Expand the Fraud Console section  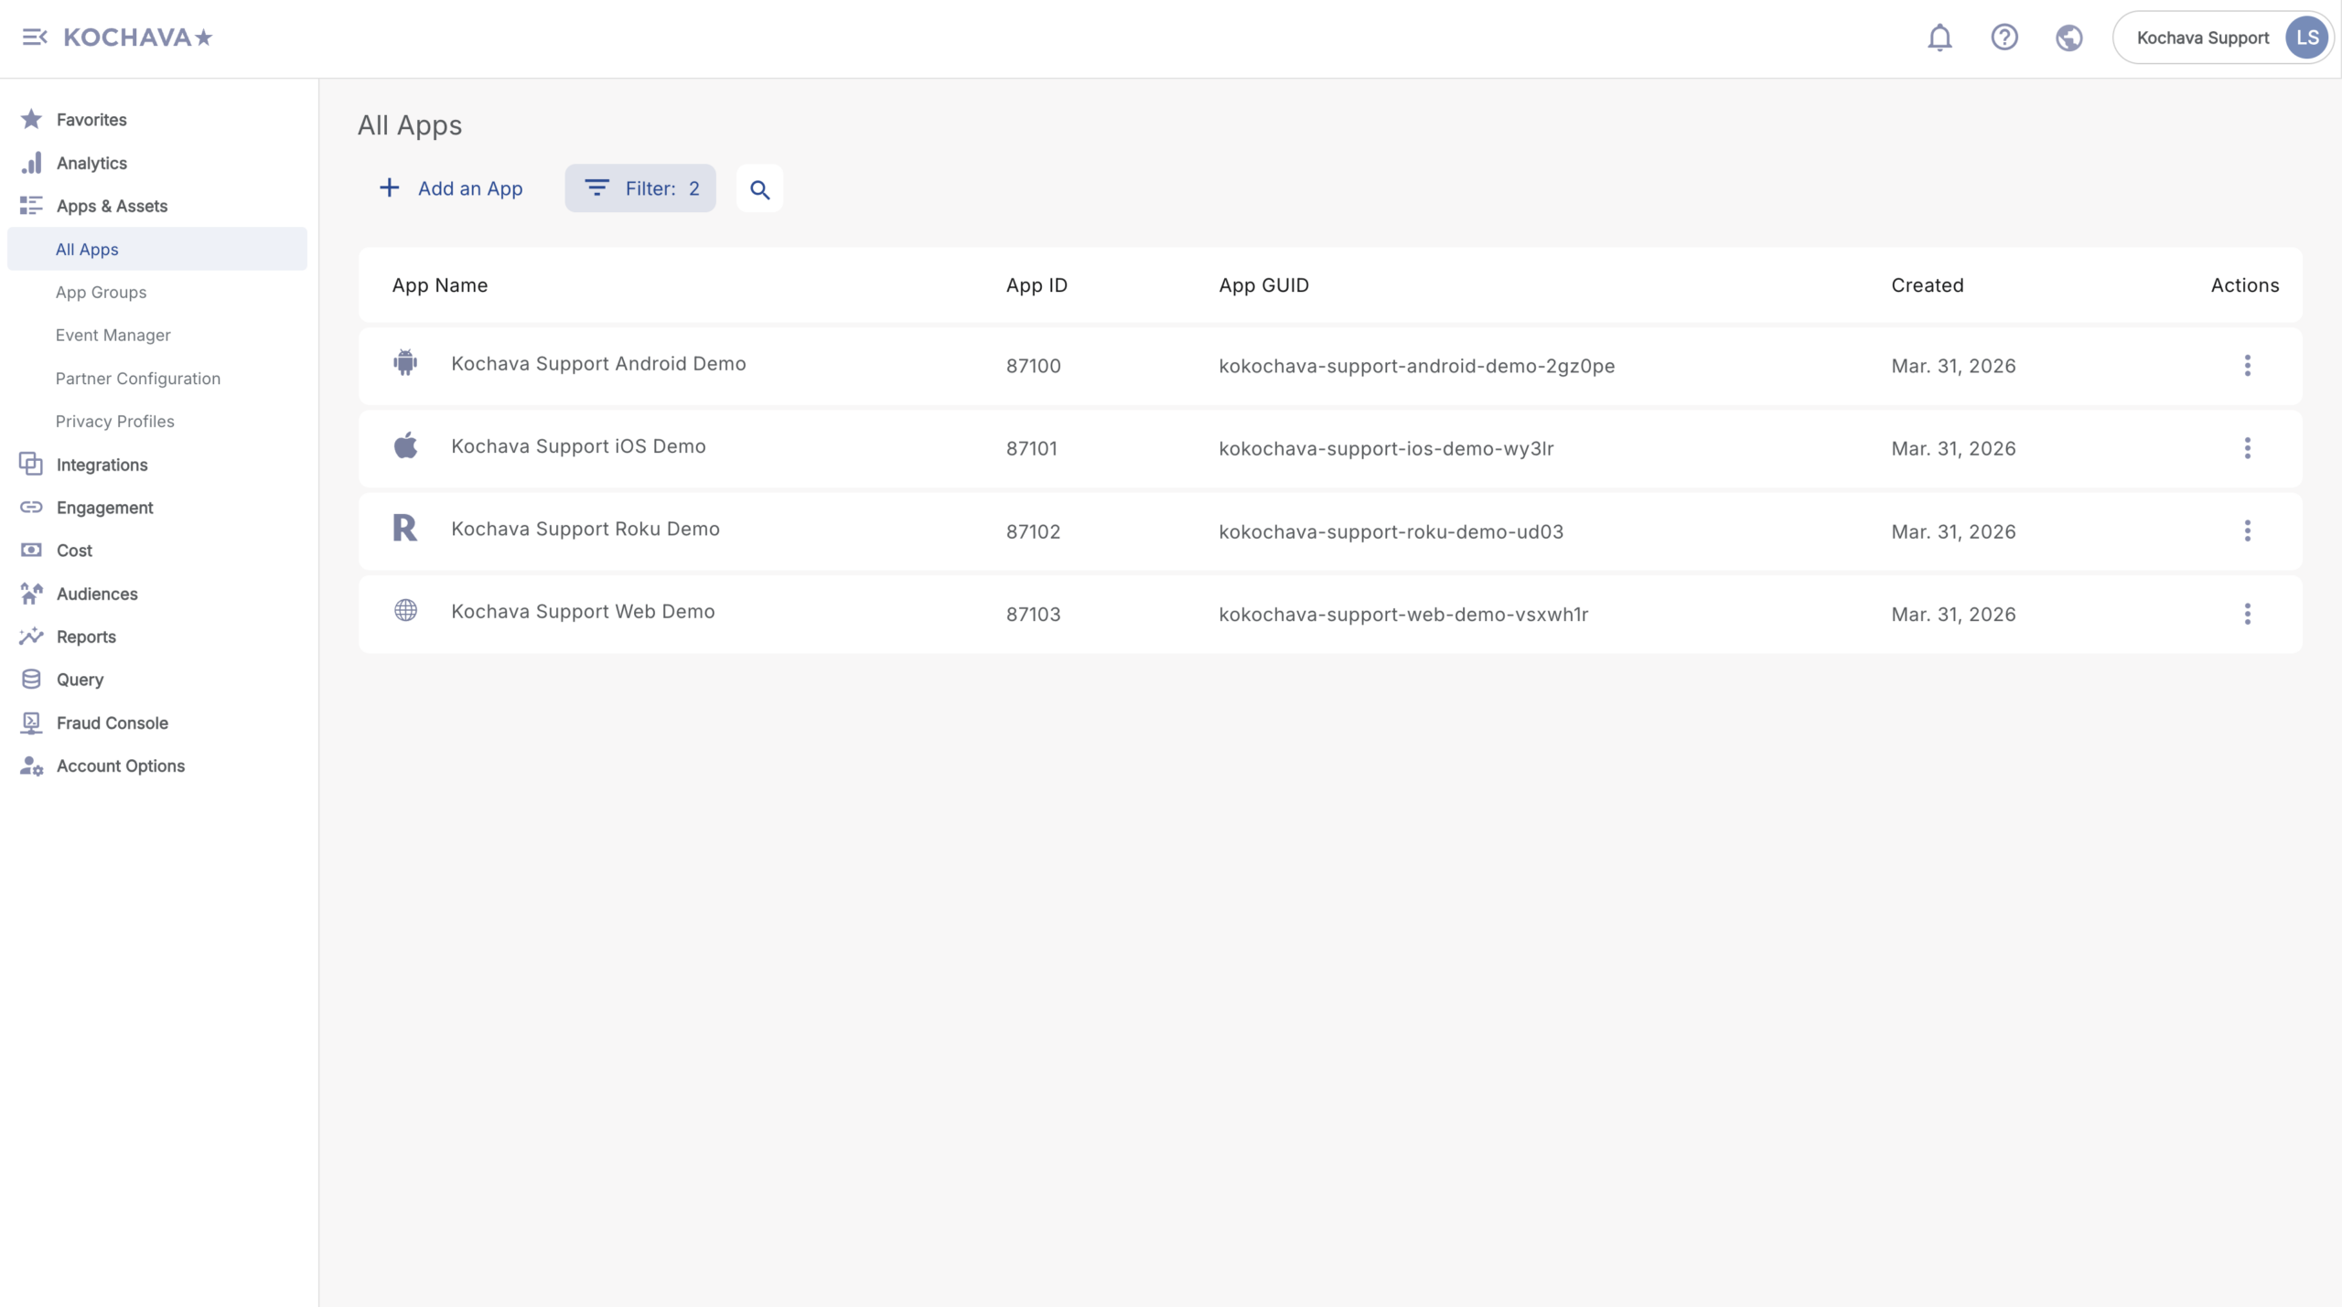coord(112,723)
